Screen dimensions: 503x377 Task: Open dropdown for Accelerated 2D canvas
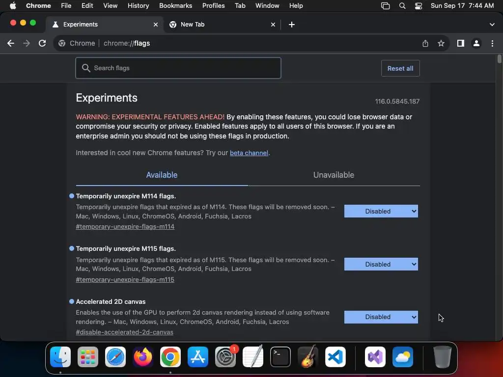(381, 317)
